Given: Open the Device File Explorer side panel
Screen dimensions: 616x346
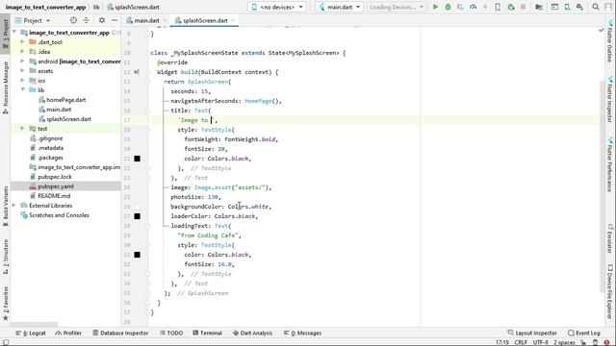Looking at the screenshot, I should [x=609, y=292].
